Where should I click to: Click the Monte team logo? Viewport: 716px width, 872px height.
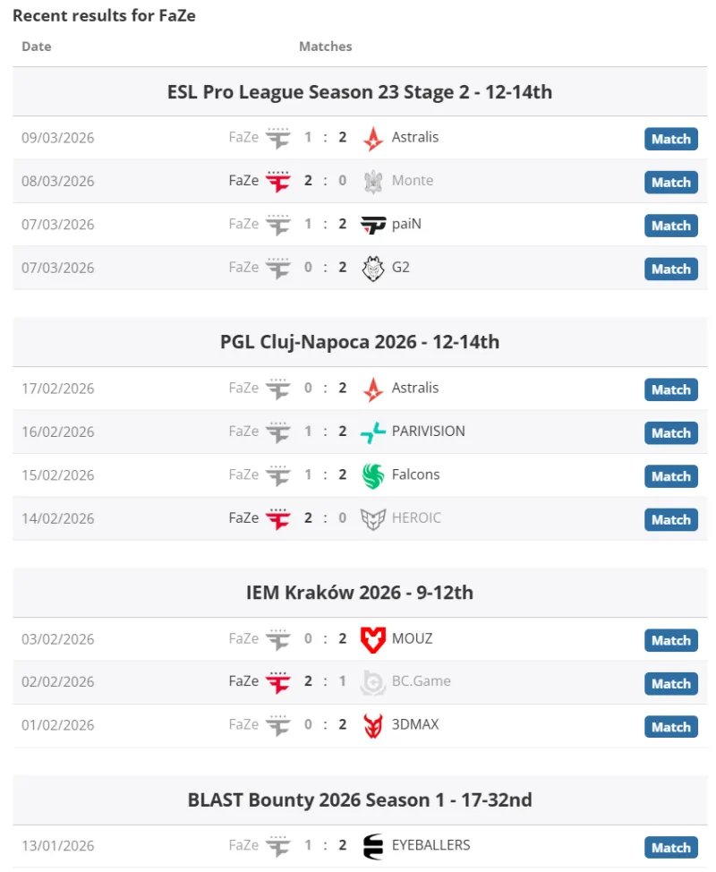point(372,182)
